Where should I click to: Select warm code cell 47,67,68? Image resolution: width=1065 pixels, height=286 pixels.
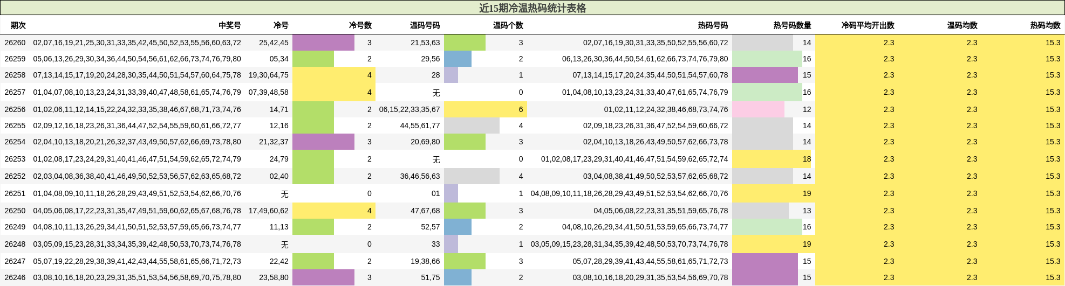click(x=425, y=211)
